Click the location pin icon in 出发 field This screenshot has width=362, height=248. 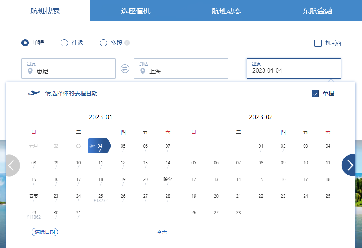[30, 71]
